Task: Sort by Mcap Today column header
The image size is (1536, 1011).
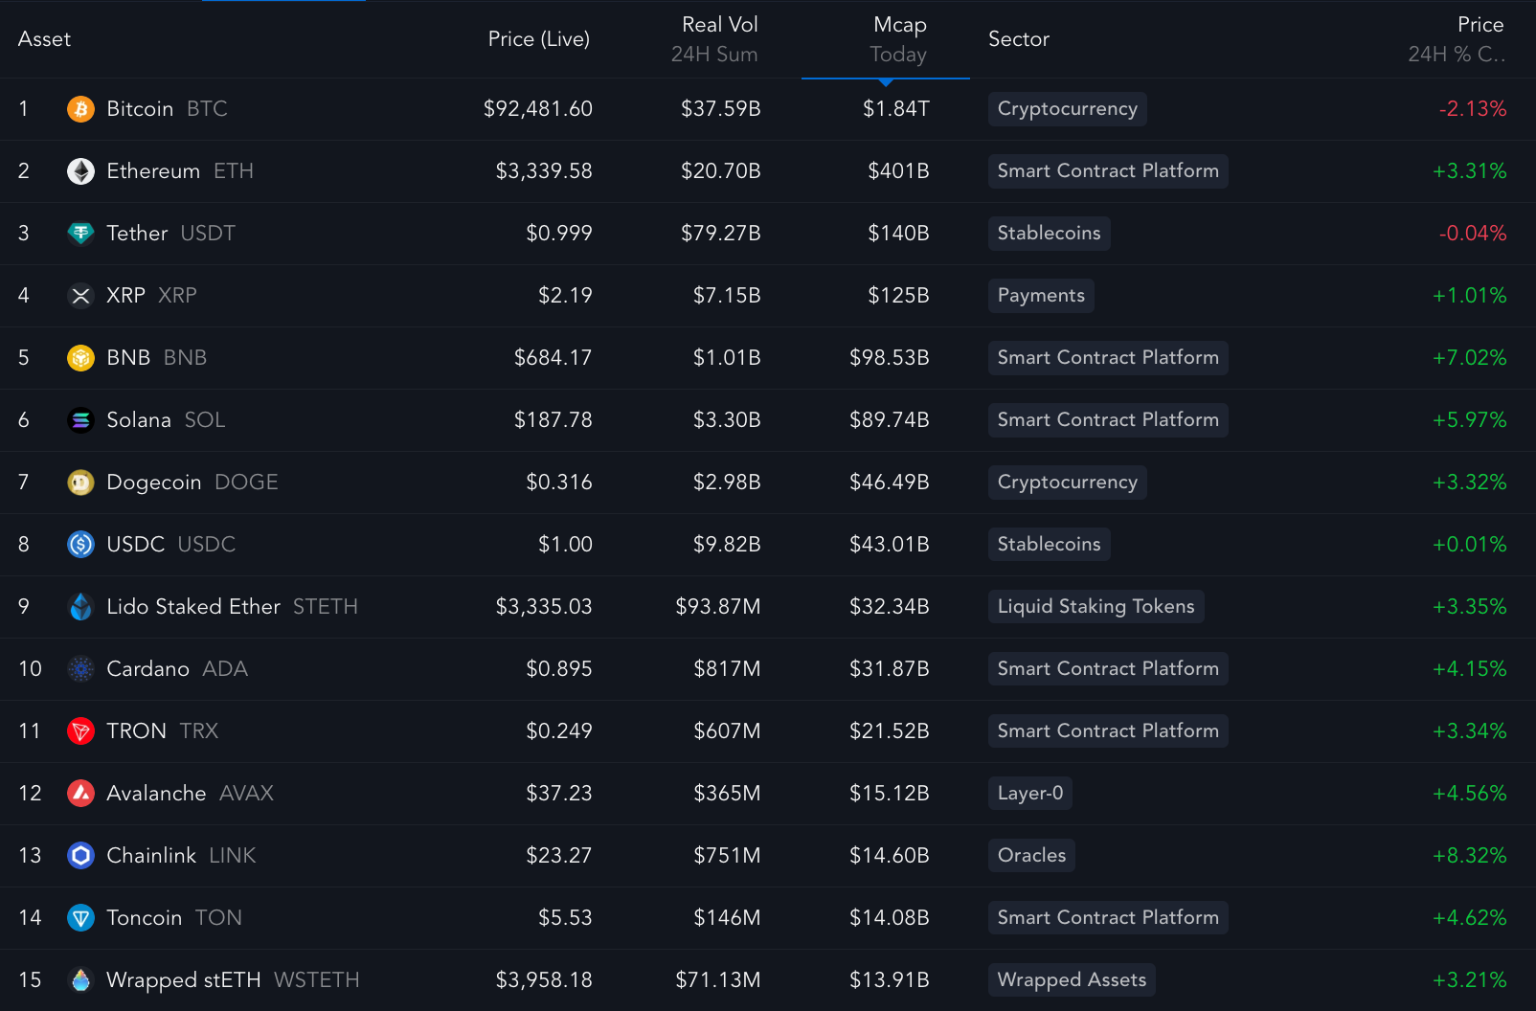Action: pyautogui.click(x=898, y=39)
